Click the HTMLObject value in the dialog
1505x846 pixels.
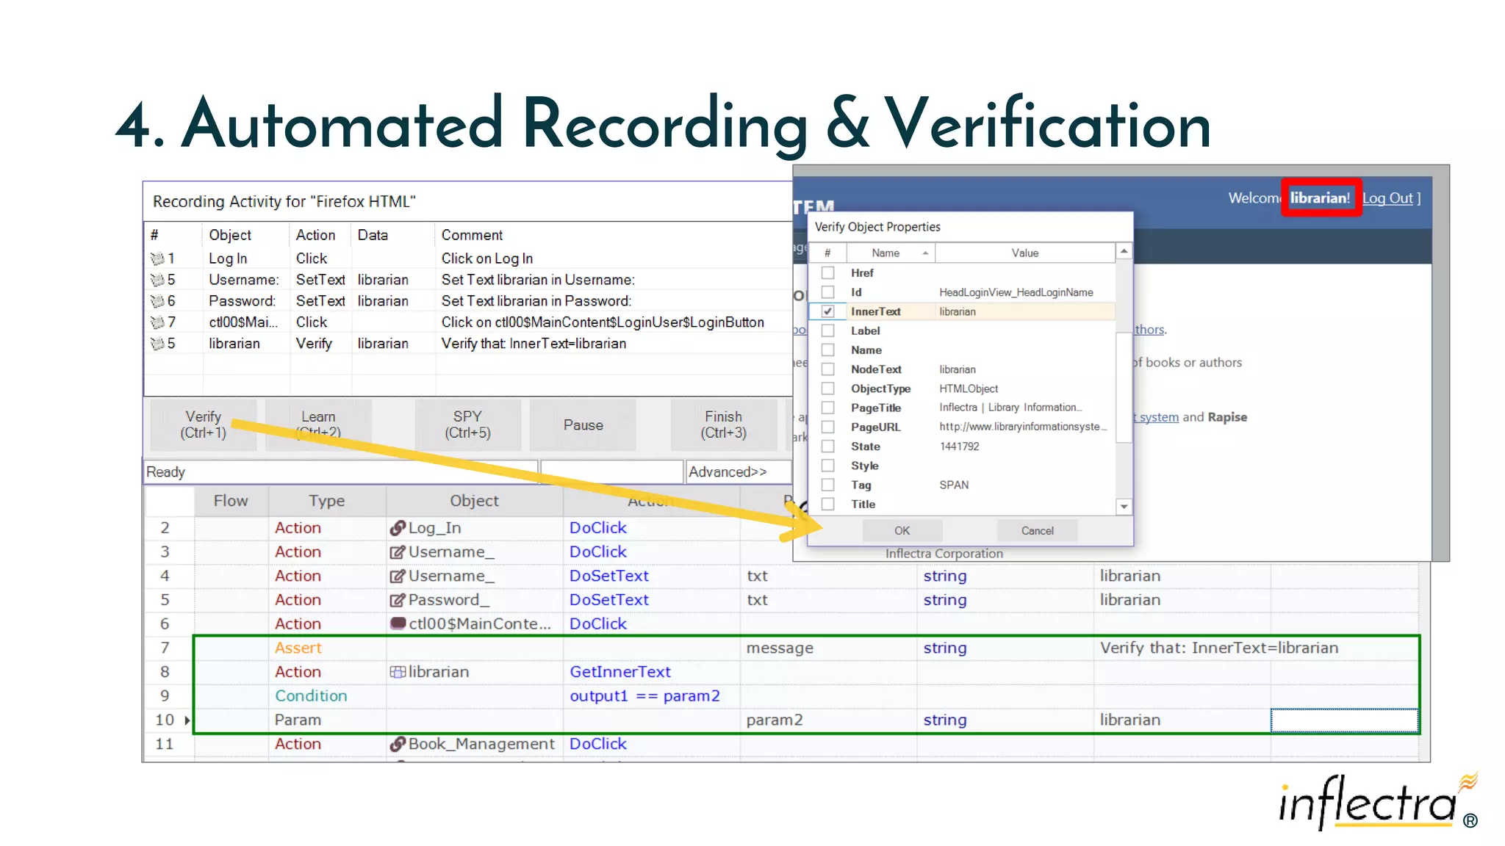point(969,388)
